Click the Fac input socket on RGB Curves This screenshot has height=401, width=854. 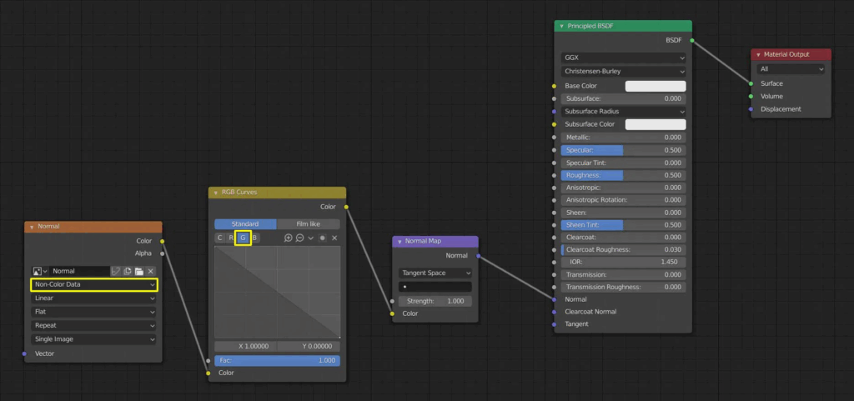click(208, 361)
